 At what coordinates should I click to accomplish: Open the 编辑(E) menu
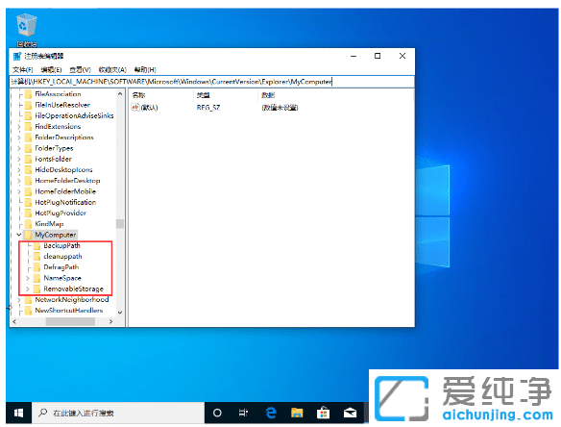(x=51, y=69)
